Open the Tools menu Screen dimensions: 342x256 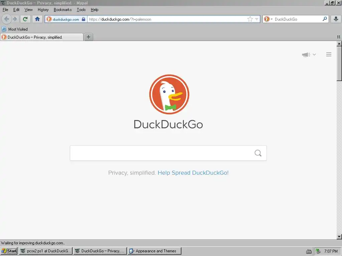(81, 10)
